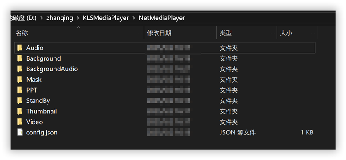
Task: Click 文件夹 type in the Audio row
Action: coord(229,48)
